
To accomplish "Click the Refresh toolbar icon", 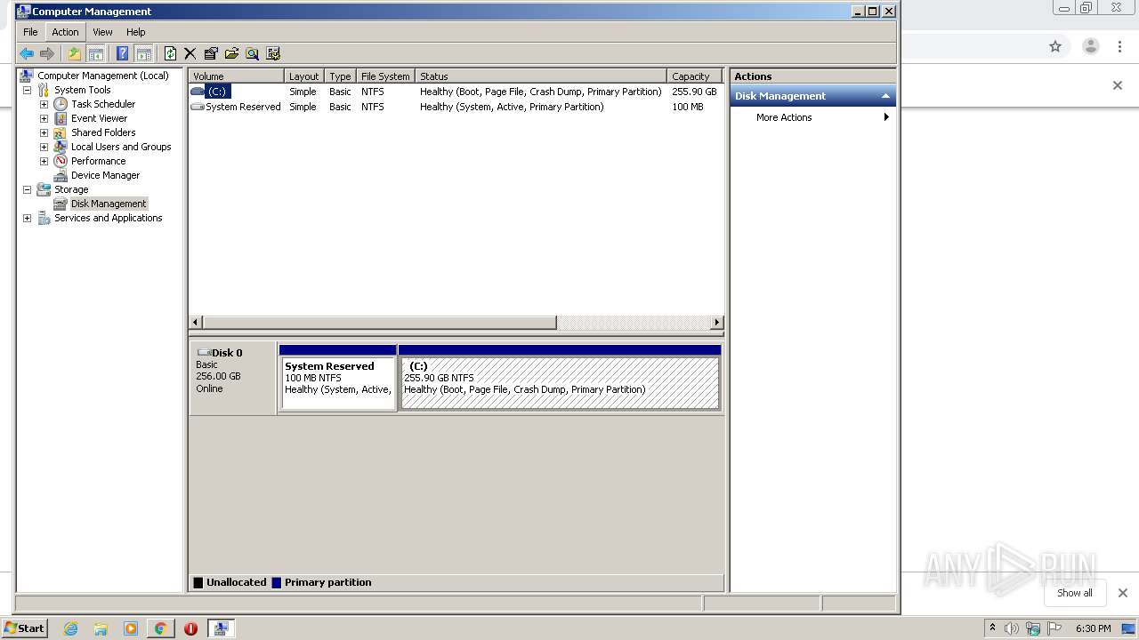I will (170, 53).
